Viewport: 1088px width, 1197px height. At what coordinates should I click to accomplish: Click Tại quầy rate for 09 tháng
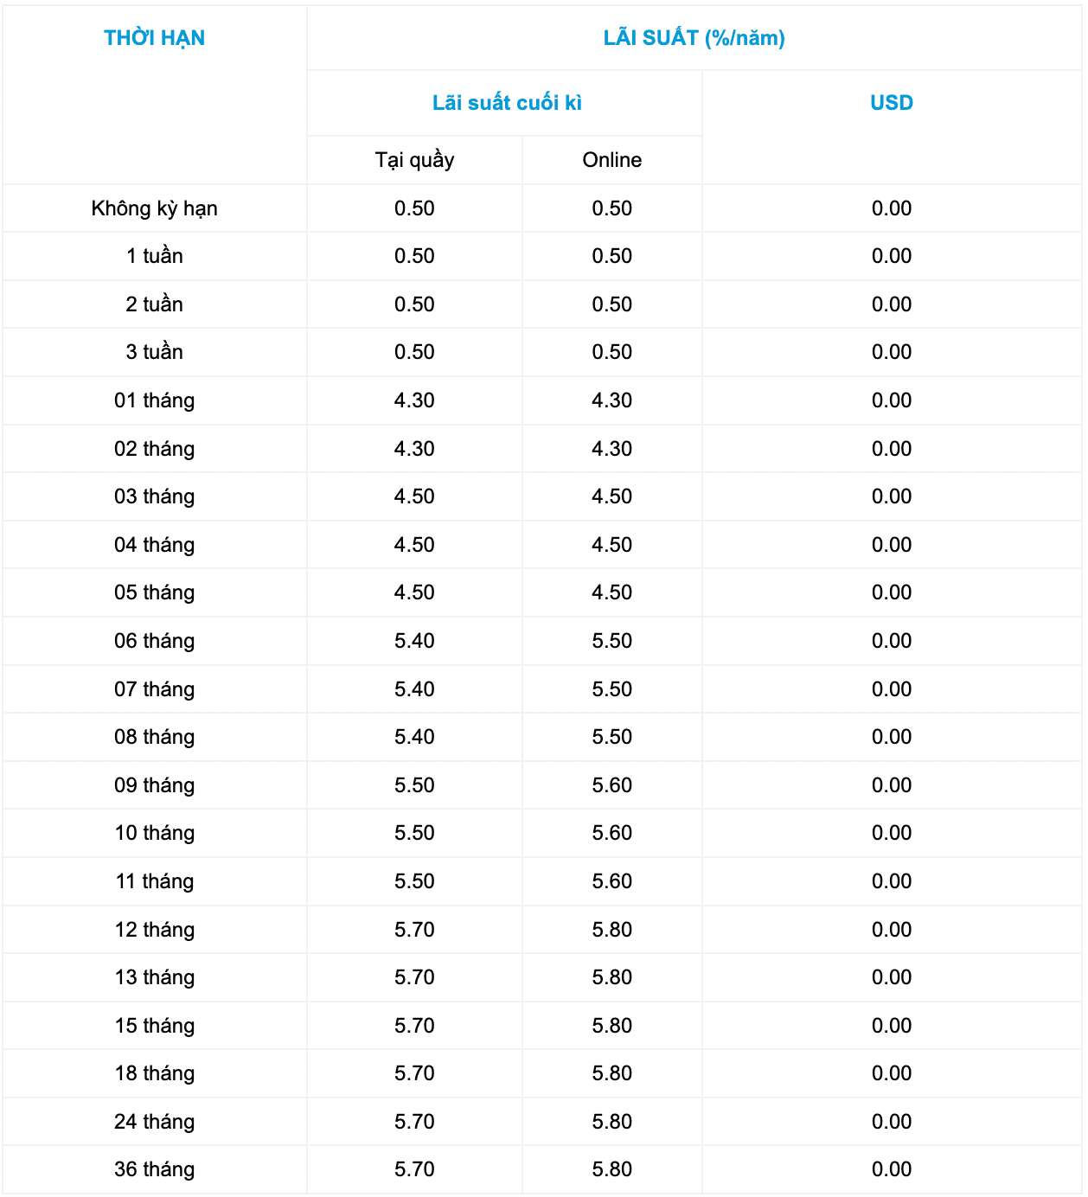click(x=414, y=785)
